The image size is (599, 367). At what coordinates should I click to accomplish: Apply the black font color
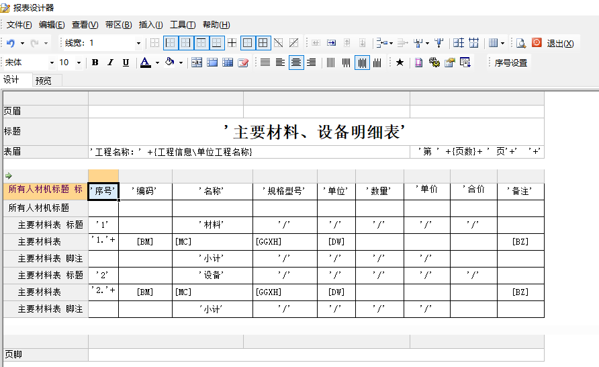tap(145, 63)
